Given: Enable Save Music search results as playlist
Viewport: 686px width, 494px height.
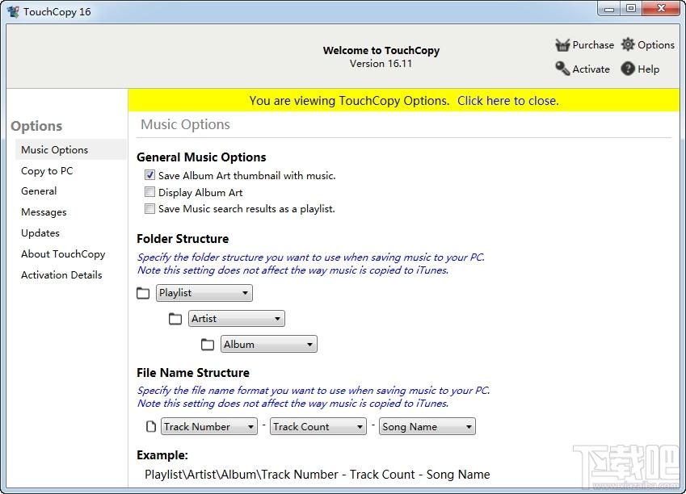Looking at the screenshot, I should tap(149, 209).
